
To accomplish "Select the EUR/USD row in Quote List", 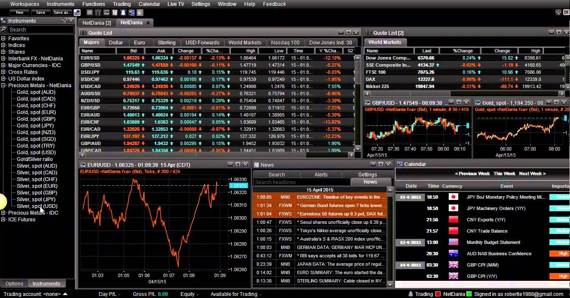I will [x=217, y=58].
